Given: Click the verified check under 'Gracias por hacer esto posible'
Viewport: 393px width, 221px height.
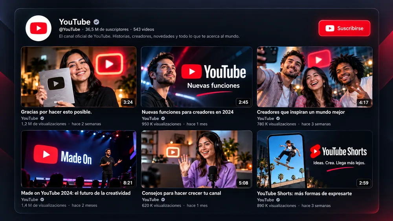Looking at the screenshot, I should click(42, 119).
